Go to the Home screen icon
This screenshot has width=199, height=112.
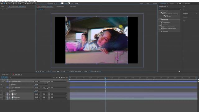point(2,3)
